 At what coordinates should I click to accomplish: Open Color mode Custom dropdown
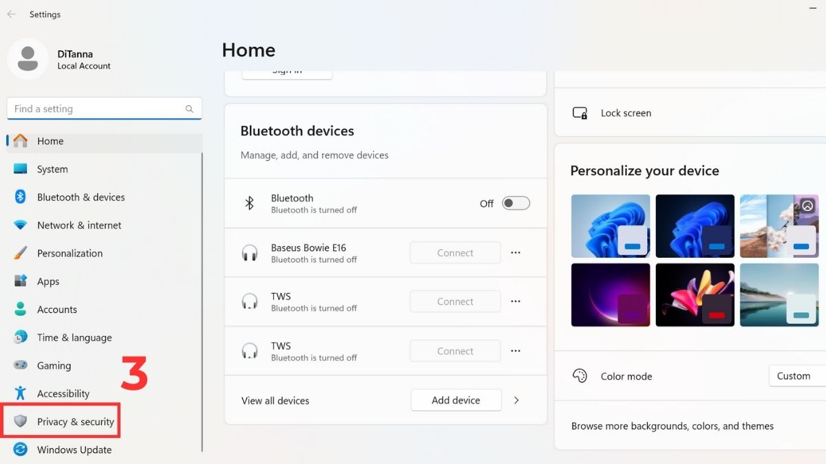click(797, 376)
